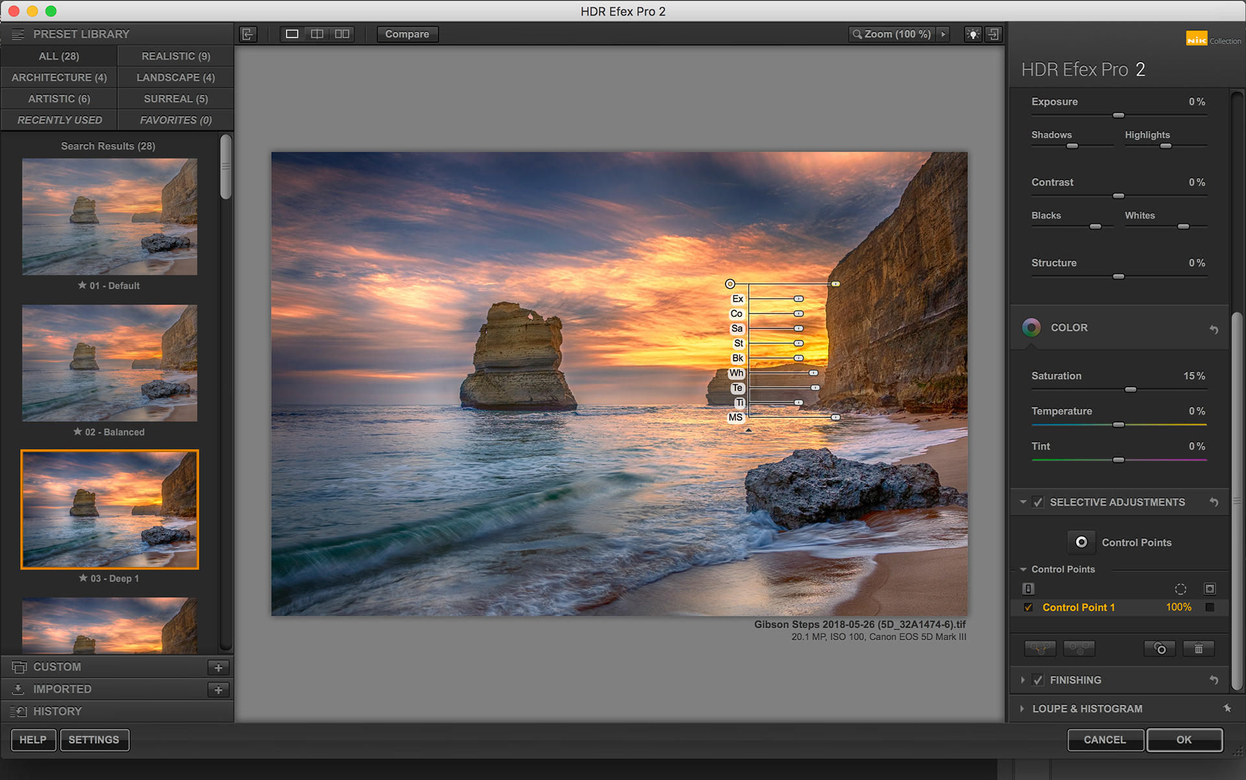Duplicate the control point
The height and width of the screenshot is (780, 1246).
point(1159,648)
